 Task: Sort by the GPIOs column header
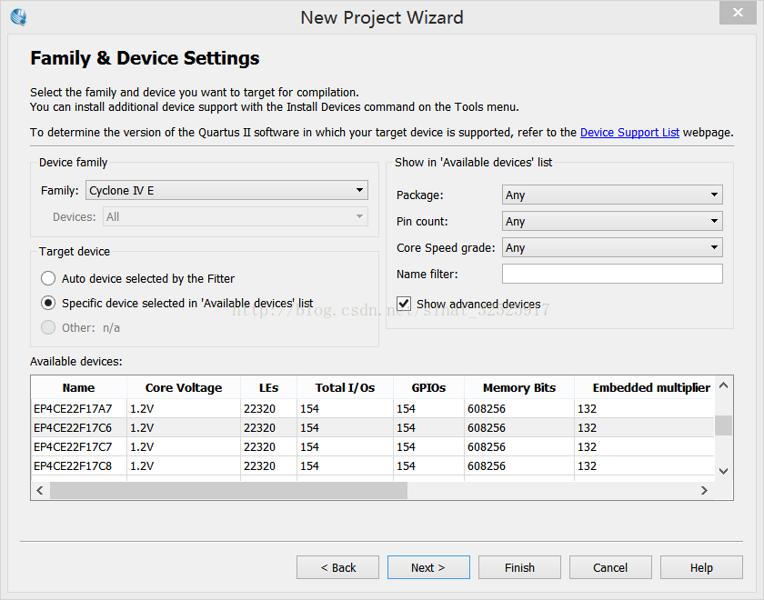[428, 387]
